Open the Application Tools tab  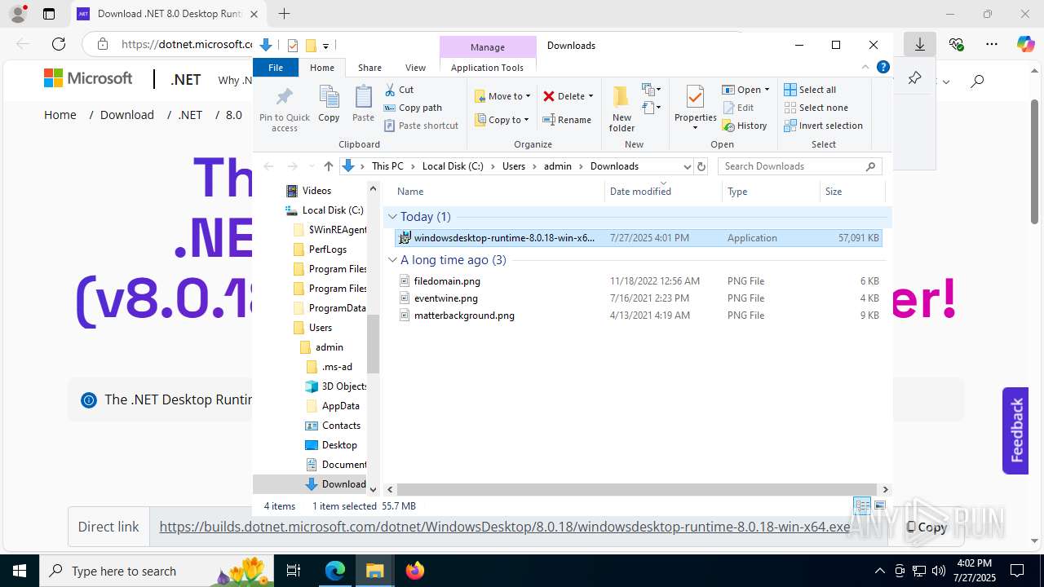[x=487, y=68]
